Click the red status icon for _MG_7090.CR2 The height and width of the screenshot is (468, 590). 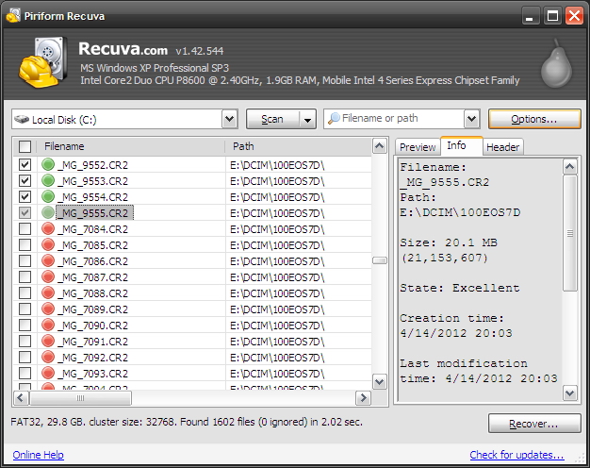click(x=48, y=326)
